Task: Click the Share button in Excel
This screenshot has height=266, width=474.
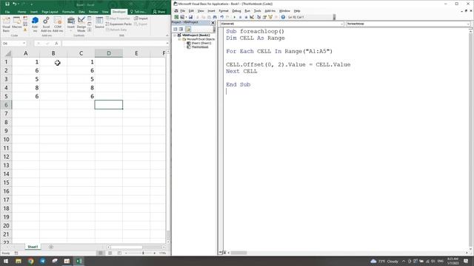Action: (159, 12)
